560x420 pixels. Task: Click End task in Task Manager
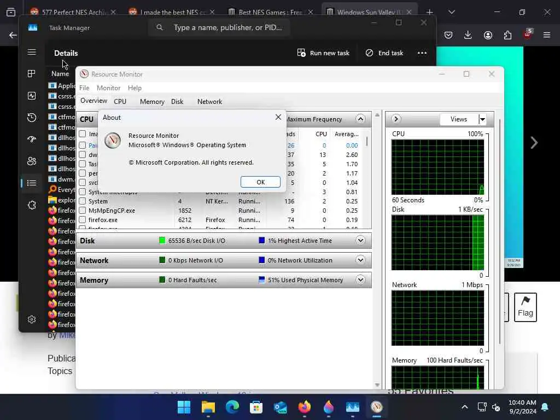[x=384, y=53]
